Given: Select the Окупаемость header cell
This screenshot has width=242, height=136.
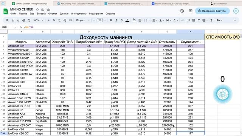Looking at the screenshot, I should [191, 42].
